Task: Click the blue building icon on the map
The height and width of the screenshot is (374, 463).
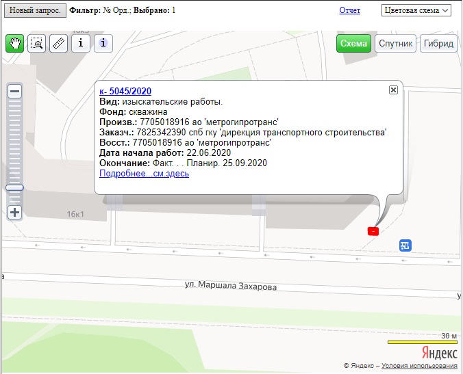Action: 405,245
